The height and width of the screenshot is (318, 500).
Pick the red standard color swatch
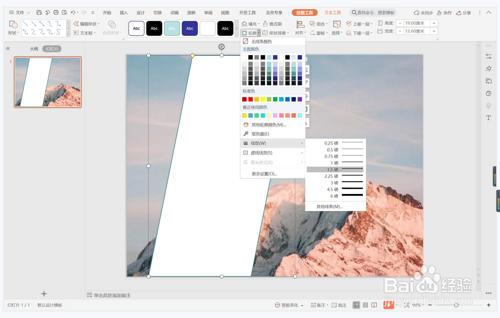(251, 99)
